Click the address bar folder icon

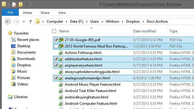coord(38,21)
